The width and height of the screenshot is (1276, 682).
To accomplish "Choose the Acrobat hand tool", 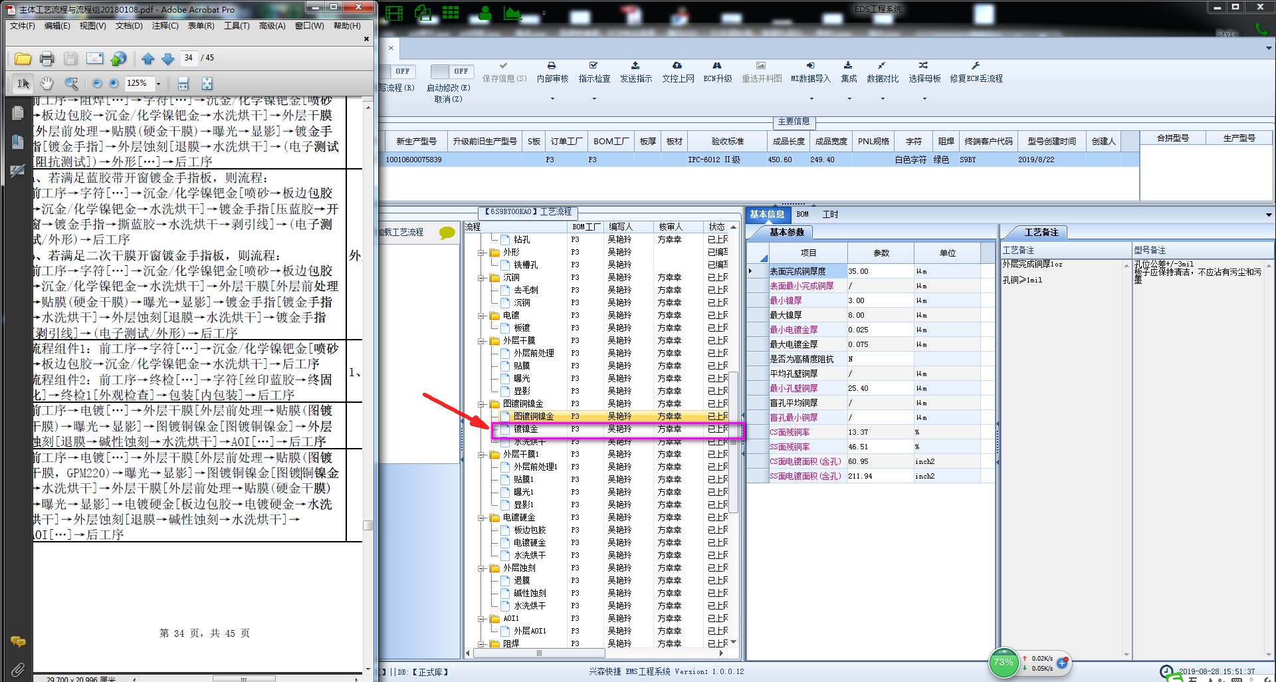I will 47,83.
